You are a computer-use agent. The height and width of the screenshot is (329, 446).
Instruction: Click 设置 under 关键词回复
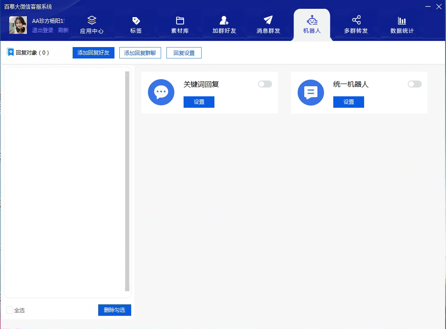point(199,102)
